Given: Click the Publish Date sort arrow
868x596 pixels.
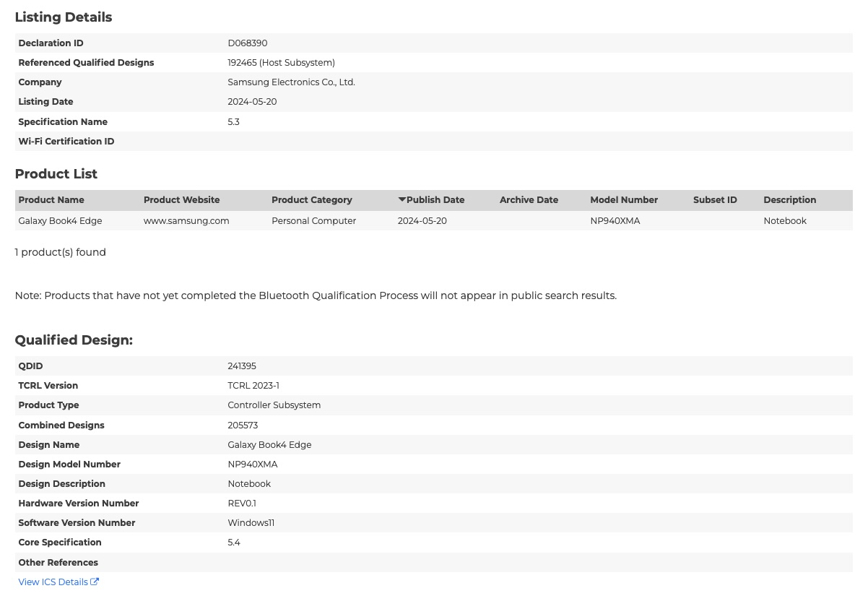Looking at the screenshot, I should 402,200.
